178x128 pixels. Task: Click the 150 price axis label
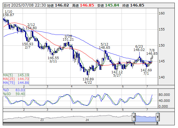(162, 45)
